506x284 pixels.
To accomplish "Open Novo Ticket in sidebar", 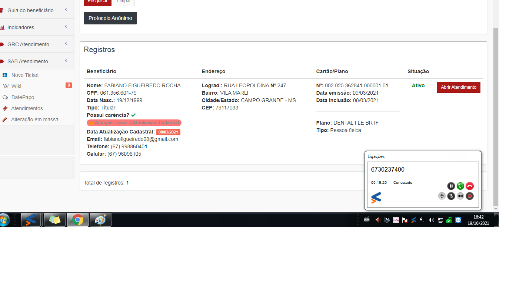I will click(x=25, y=75).
